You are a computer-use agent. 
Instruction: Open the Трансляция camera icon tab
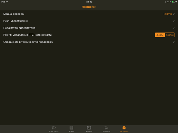pyautogui.click(x=54, y=128)
